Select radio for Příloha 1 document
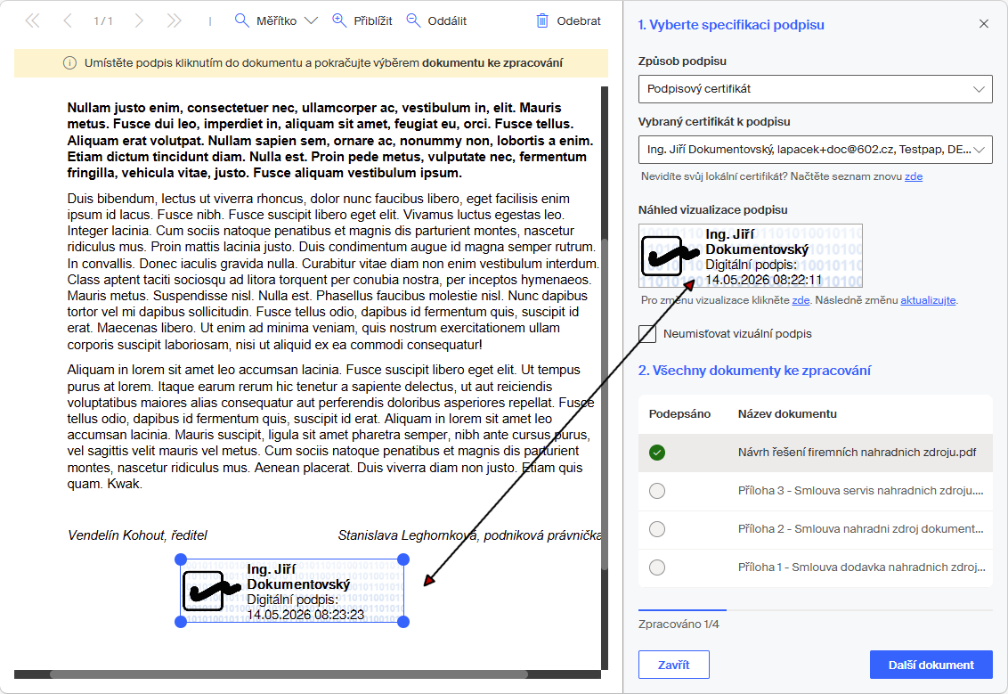 coord(657,567)
